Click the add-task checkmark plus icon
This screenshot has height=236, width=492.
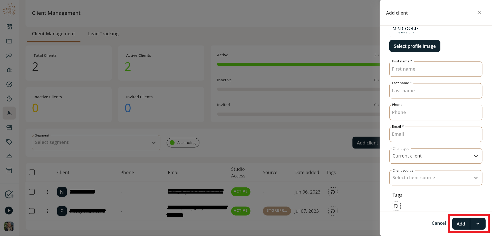pyautogui.click(x=9, y=195)
